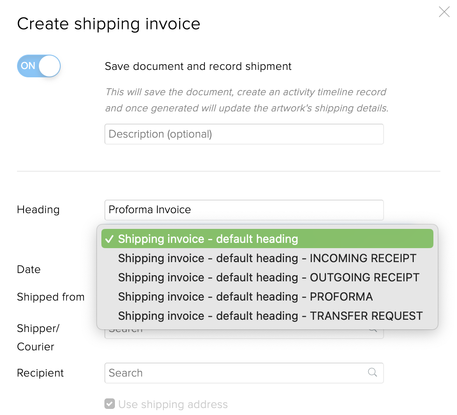This screenshot has width=457, height=415.
Task: Click the ON label of the toggle
Action: tap(28, 66)
